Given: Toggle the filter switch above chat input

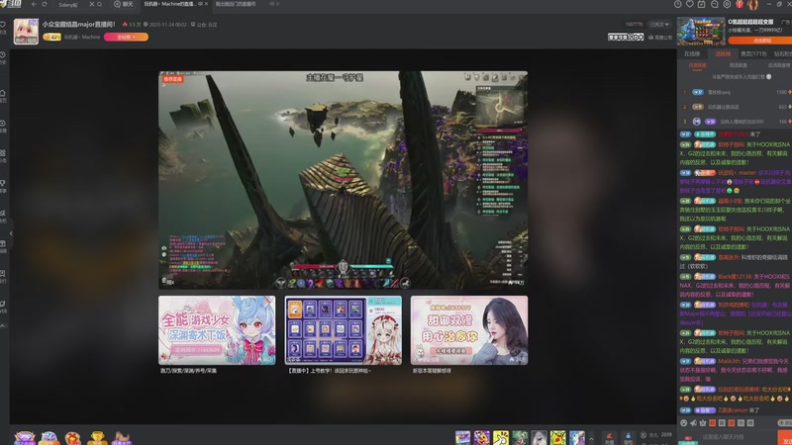Looking at the screenshot, I should pos(785,423).
